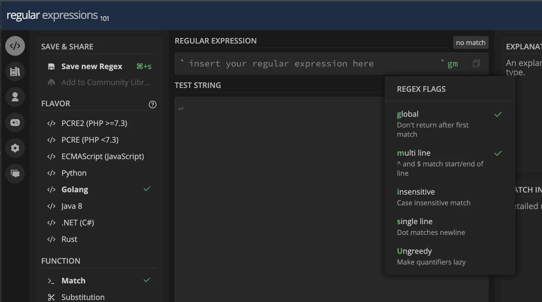Enable the single line flag
542x302 pixels.
450,227
